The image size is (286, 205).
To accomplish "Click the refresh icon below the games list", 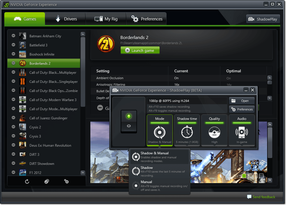I will [x=27, y=181].
